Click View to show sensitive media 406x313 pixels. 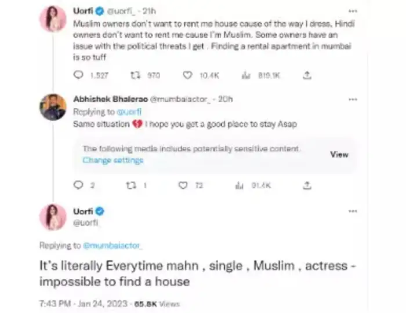click(x=339, y=155)
